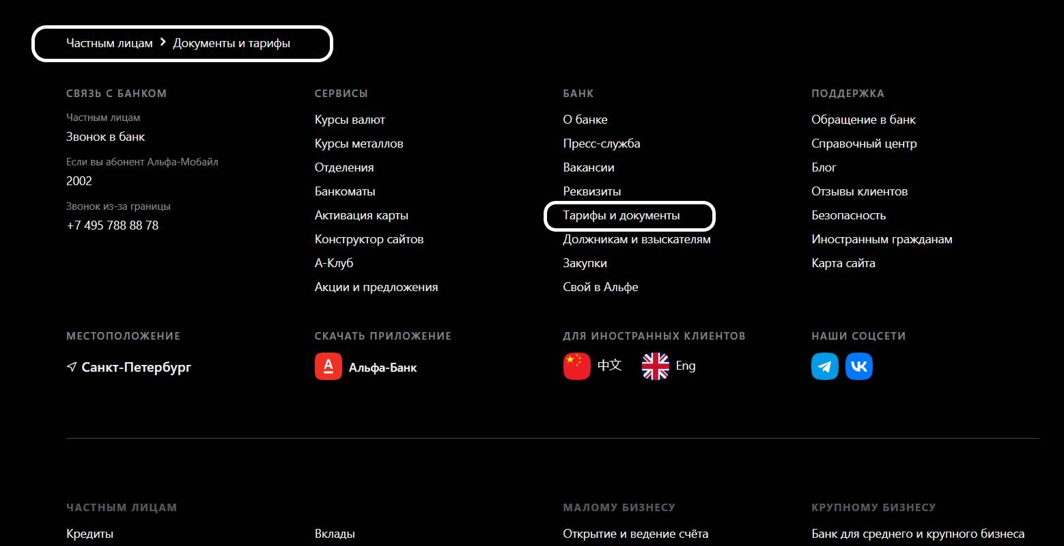The height and width of the screenshot is (546, 1064).
Task: Select the British flag for Eng version
Action: (x=655, y=366)
